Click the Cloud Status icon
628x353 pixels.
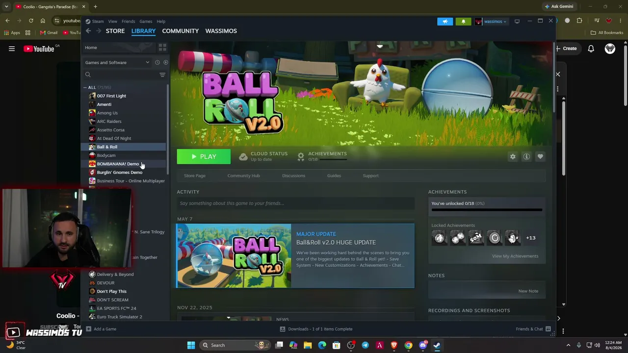243,156
